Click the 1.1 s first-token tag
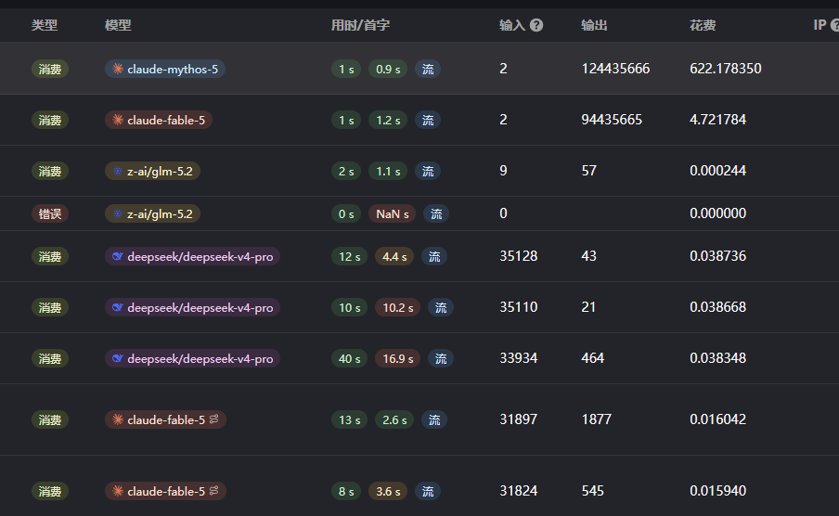This screenshot has width=839, height=516. pyautogui.click(x=388, y=172)
